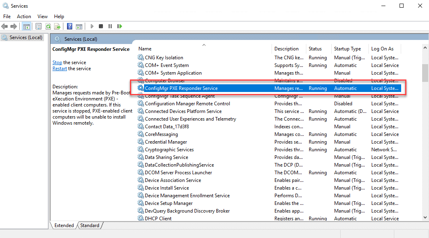429x238 pixels.
Task: Click the gear icon of Device Setup Manager
Action: (140, 203)
